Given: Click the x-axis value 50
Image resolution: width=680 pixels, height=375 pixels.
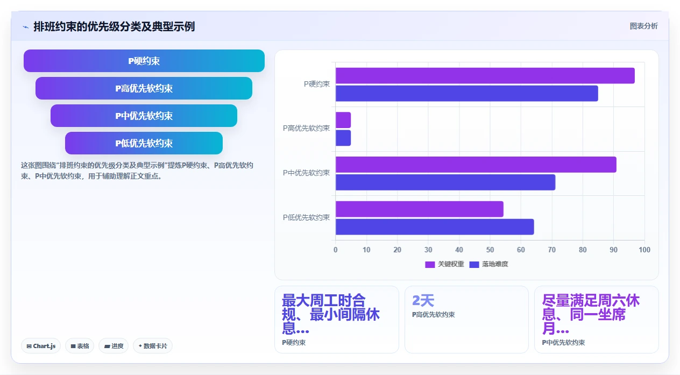Looking at the screenshot, I should pos(490,250).
